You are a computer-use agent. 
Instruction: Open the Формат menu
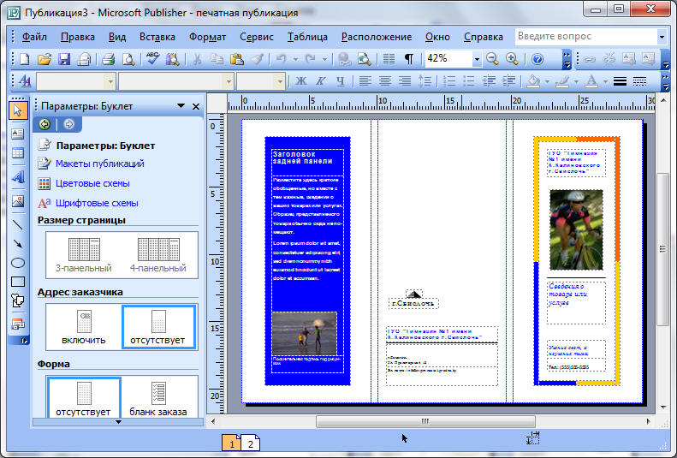pos(207,37)
